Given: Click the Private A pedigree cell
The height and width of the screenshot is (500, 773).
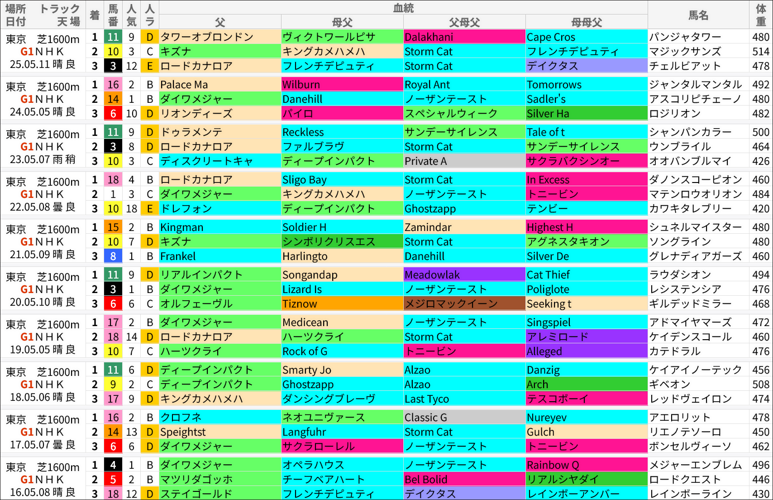Looking at the screenshot, I should click(464, 161).
